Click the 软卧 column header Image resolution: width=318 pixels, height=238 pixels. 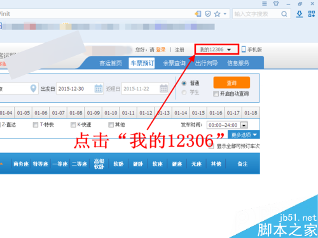click(118, 164)
